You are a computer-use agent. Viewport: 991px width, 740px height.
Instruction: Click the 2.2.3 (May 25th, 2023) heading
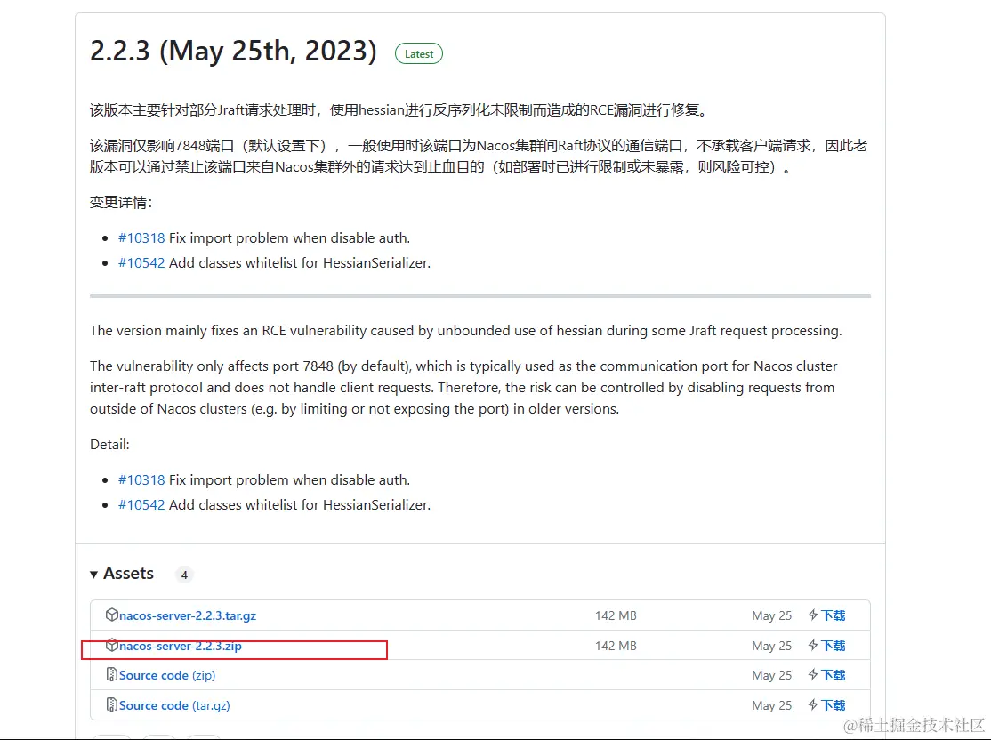pyautogui.click(x=233, y=52)
